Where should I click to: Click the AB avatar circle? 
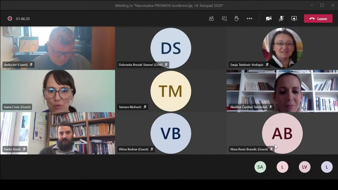[282, 133]
